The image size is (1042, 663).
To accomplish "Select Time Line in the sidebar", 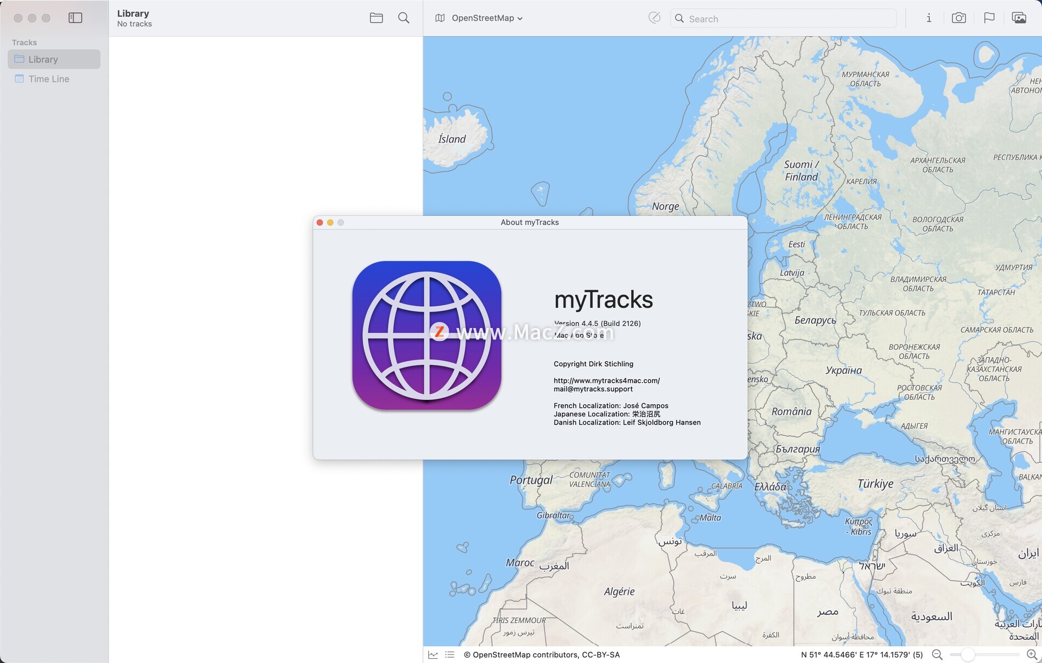I will coord(48,79).
